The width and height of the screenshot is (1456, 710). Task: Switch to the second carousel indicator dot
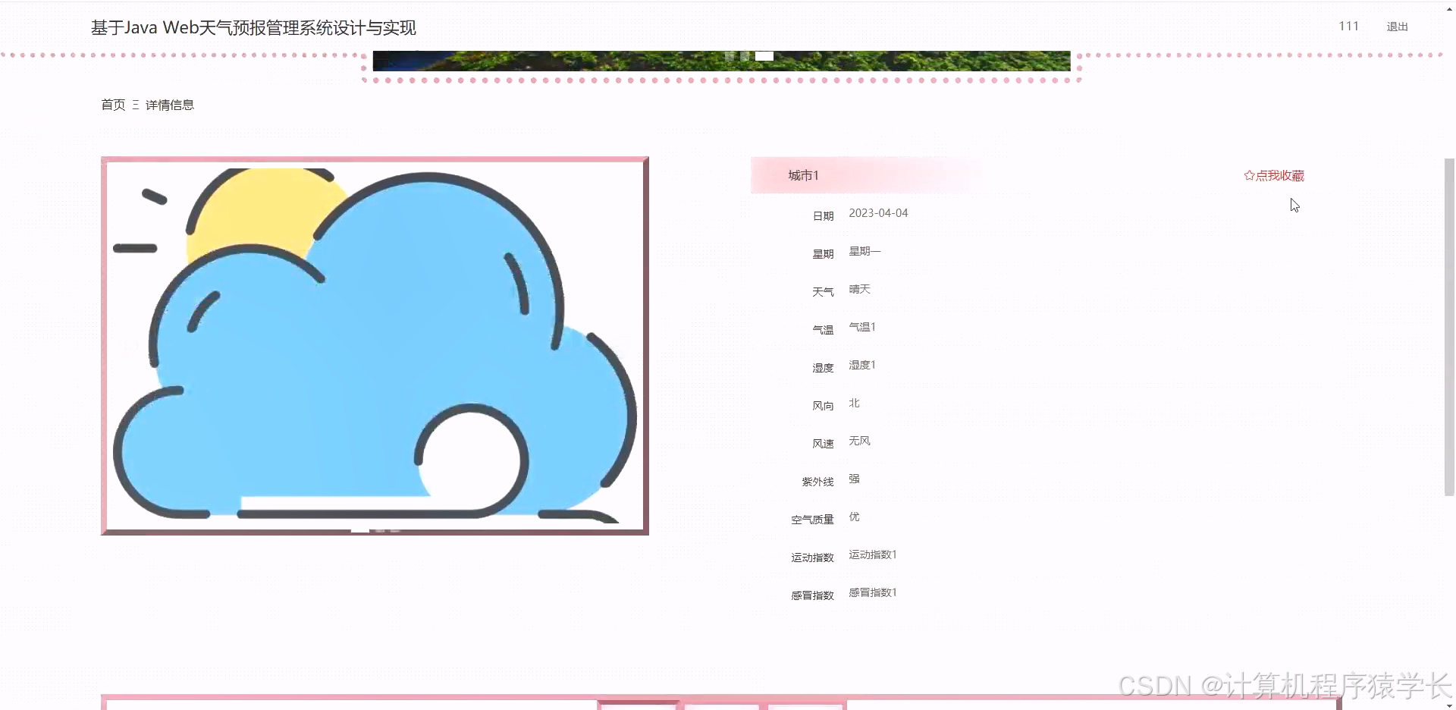tap(745, 56)
